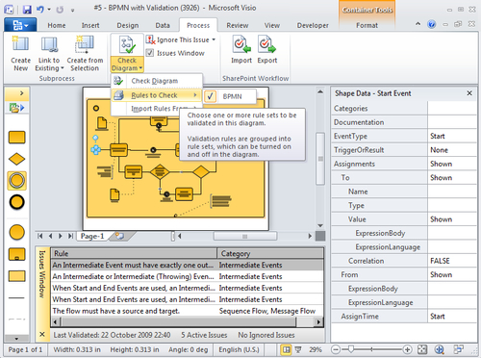Viewport: 481px width, 358px height.
Task: Select the End Event thick-circle shape
Action: point(16,202)
